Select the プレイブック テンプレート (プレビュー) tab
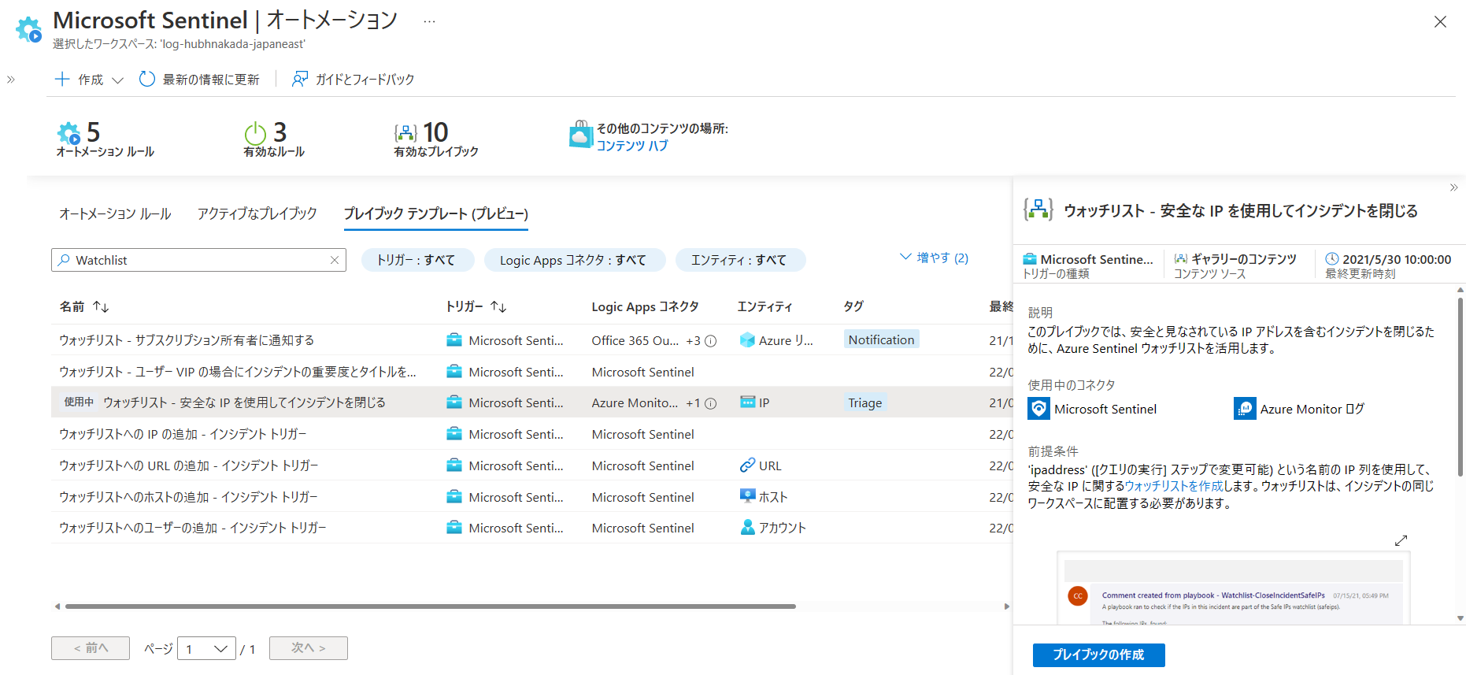This screenshot has width=1466, height=675. tap(436, 213)
